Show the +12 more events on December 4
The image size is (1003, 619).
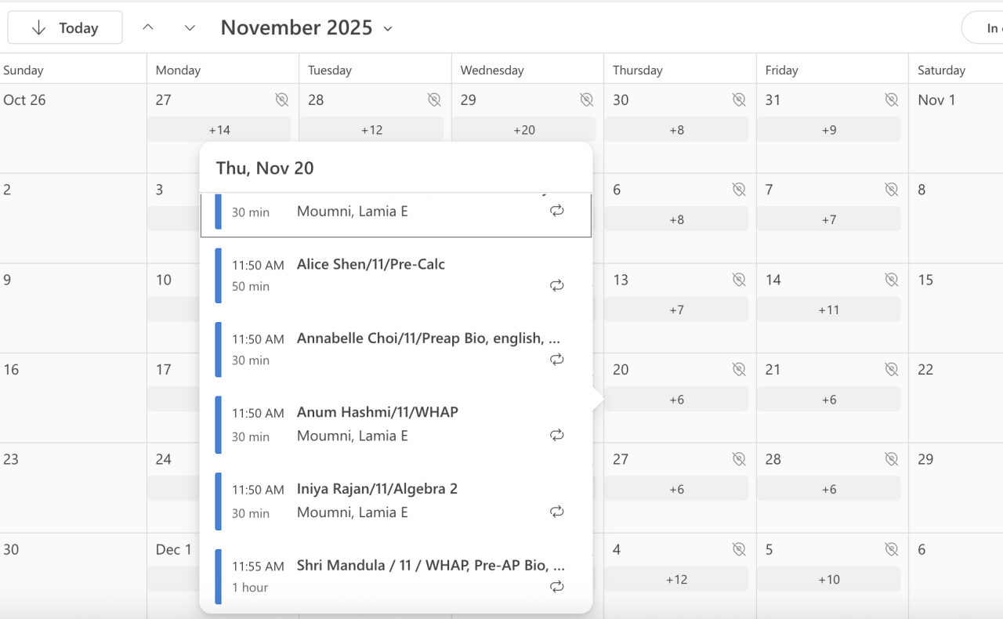[x=676, y=580]
